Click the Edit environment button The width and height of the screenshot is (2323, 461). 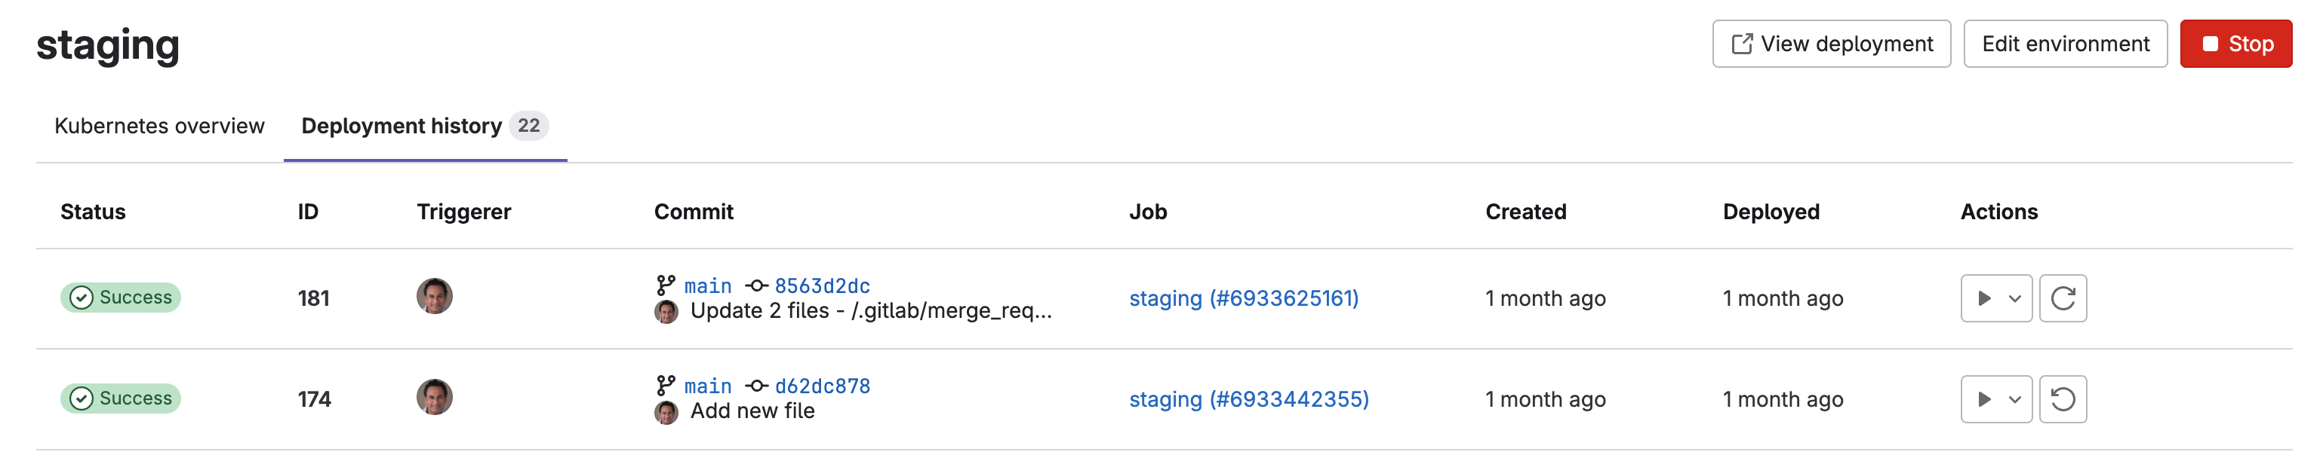click(x=2065, y=42)
